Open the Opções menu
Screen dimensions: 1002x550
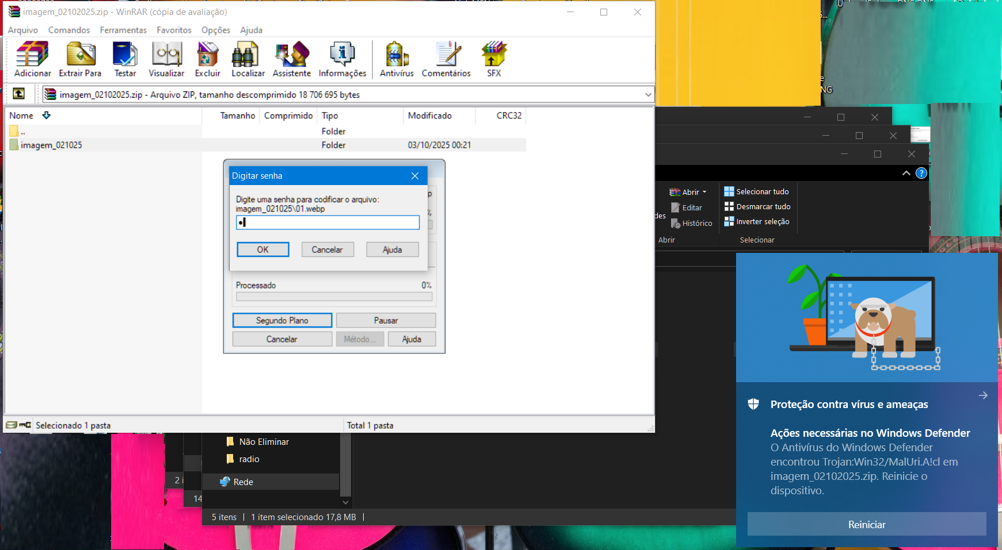coord(216,30)
